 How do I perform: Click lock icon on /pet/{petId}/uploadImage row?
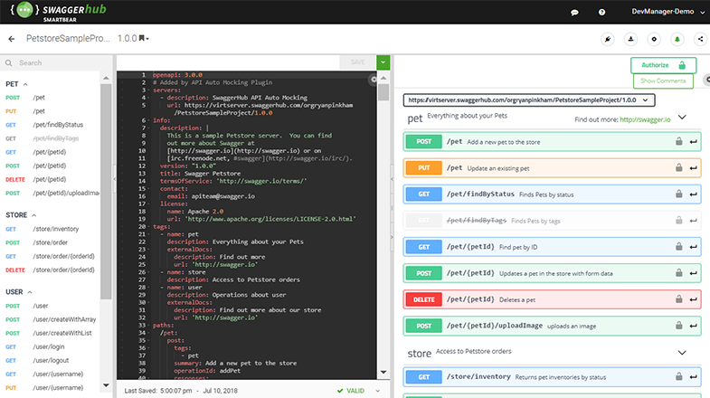[x=678, y=325]
